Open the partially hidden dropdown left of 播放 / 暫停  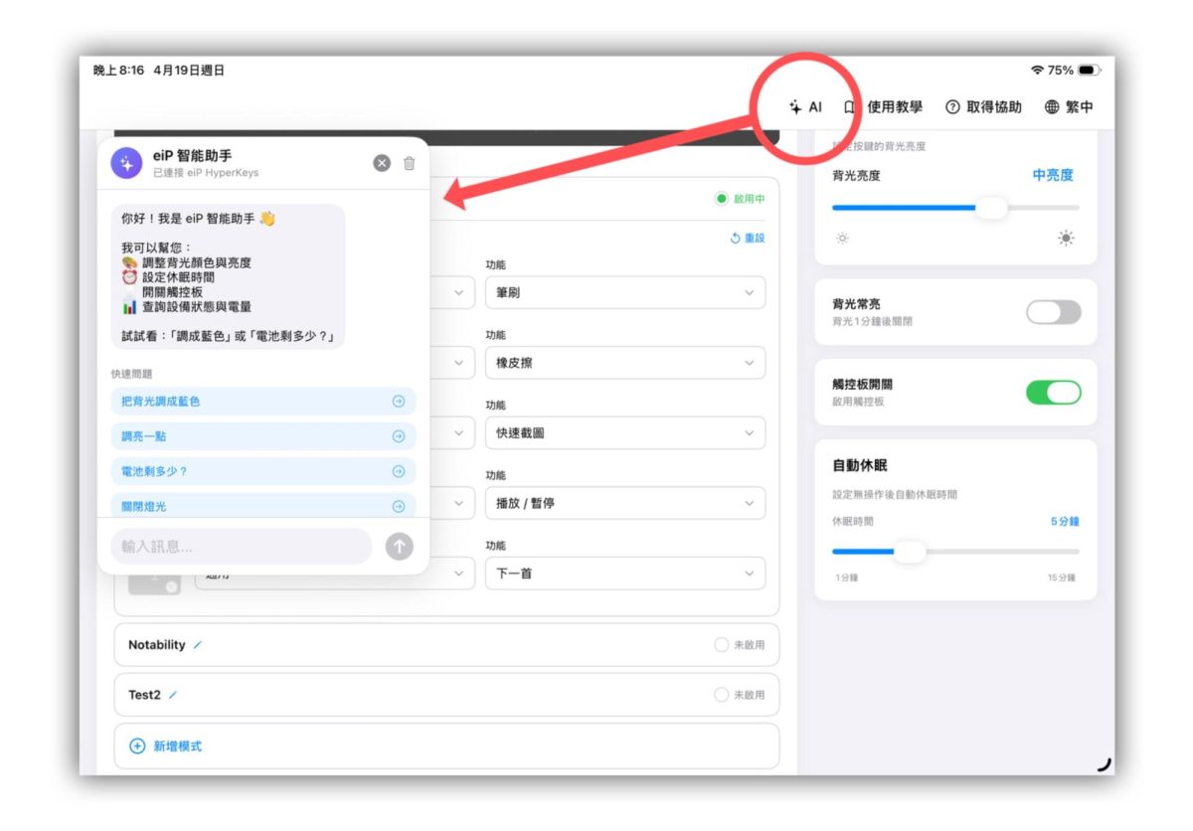point(453,503)
